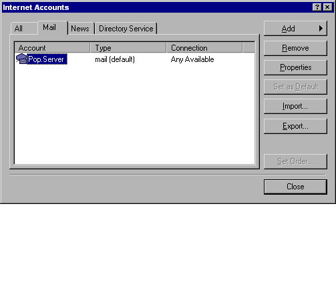Sort by the Account column header
This screenshot has width=336, height=294.
(52, 47)
